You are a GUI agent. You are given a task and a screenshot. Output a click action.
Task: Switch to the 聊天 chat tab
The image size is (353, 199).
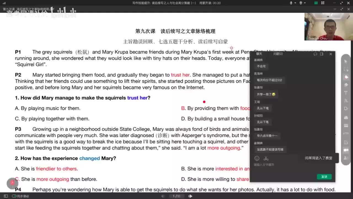259,54
